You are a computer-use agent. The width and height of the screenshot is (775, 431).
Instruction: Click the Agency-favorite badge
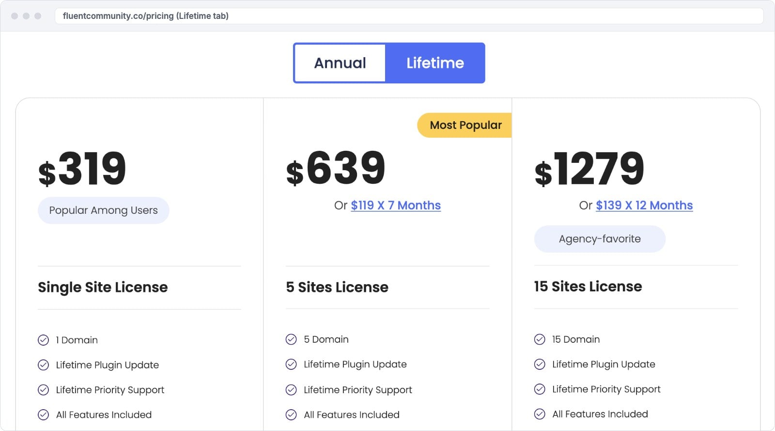[600, 239]
